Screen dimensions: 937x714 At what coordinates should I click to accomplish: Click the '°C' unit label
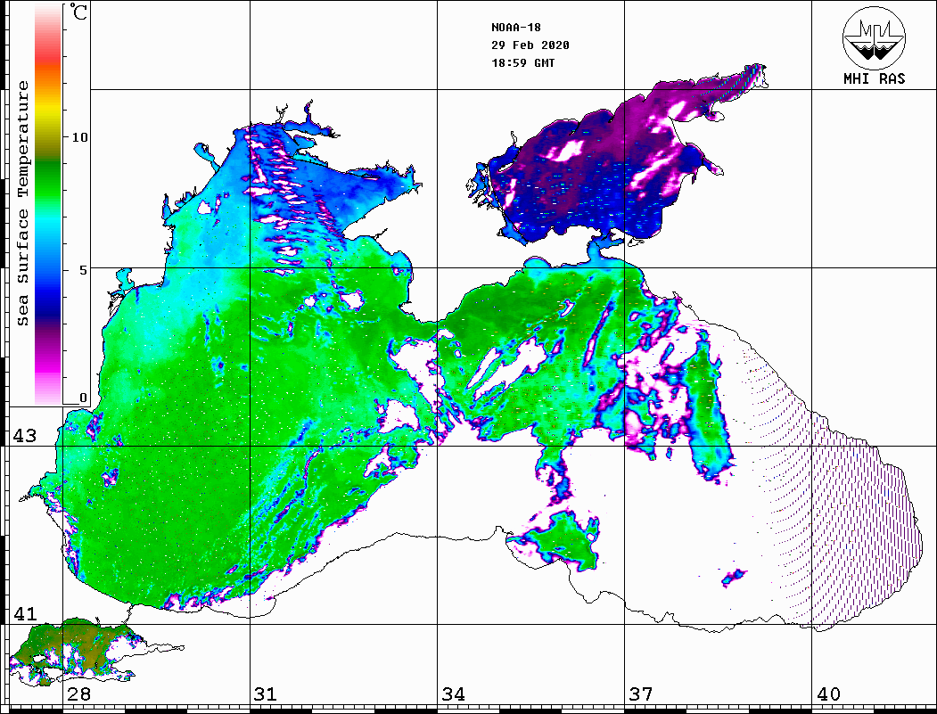pos(78,12)
